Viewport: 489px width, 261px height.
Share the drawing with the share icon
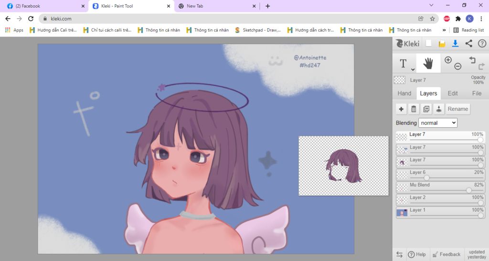coord(469,43)
